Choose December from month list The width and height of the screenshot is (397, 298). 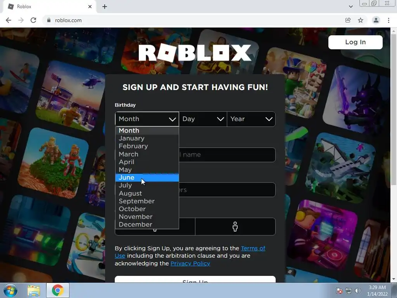pos(147,225)
